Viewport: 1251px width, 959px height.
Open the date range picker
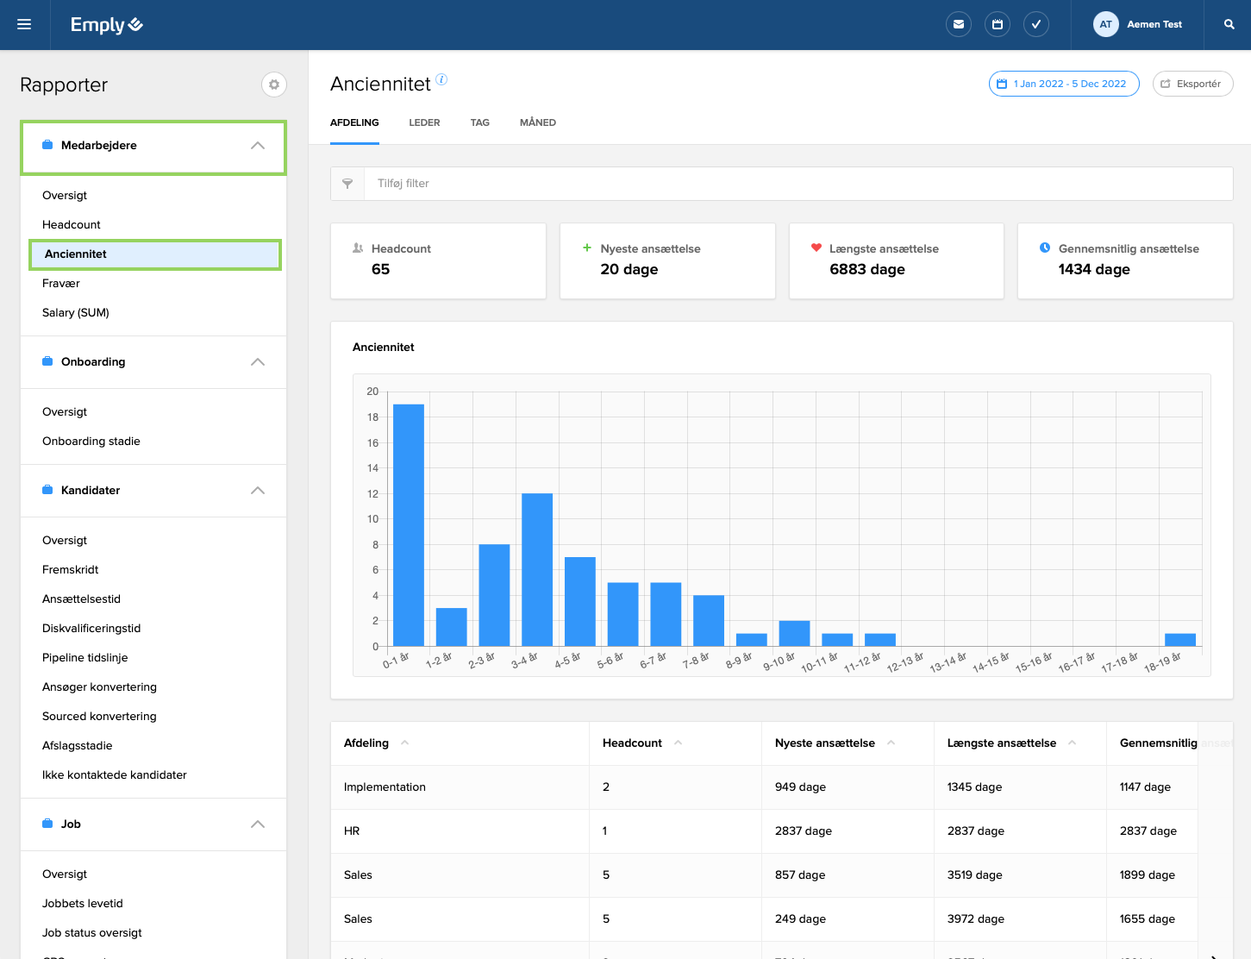pyautogui.click(x=1063, y=84)
